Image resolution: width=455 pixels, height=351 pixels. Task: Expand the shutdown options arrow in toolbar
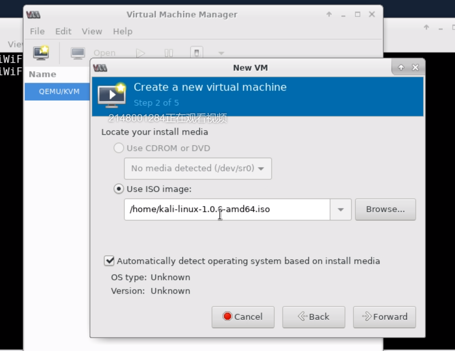(221, 53)
